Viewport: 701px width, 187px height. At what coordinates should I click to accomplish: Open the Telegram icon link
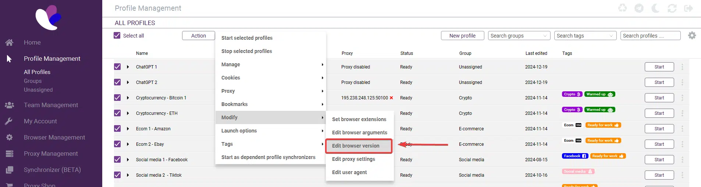pyautogui.click(x=639, y=8)
